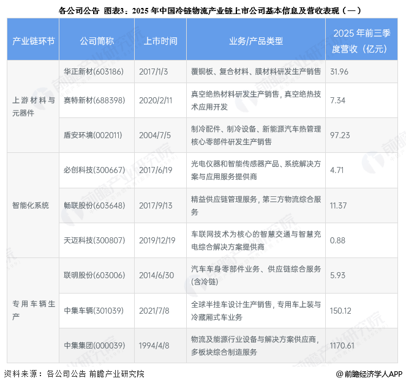The height and width of the screenshot is (381, 406).
Task: Click revenue value 97.23
Action: coord(340,135)
